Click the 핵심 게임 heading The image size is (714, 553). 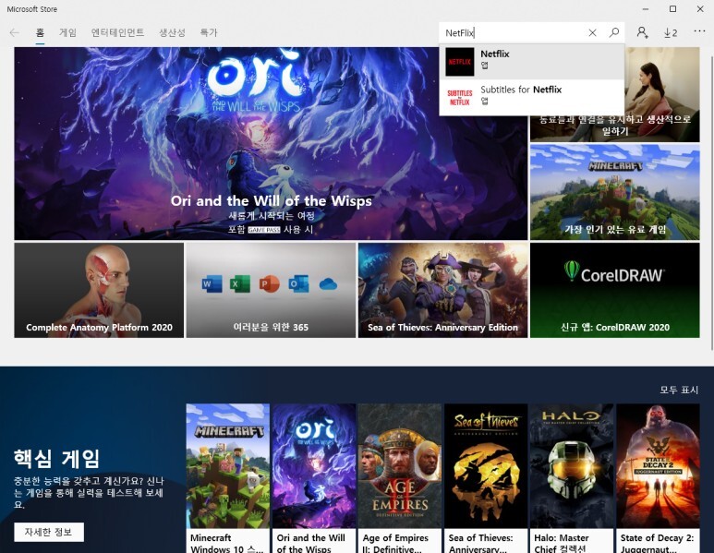click(x=57, y=458)
